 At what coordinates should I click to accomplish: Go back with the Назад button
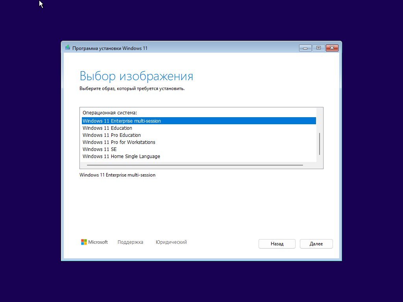[277, 244]
